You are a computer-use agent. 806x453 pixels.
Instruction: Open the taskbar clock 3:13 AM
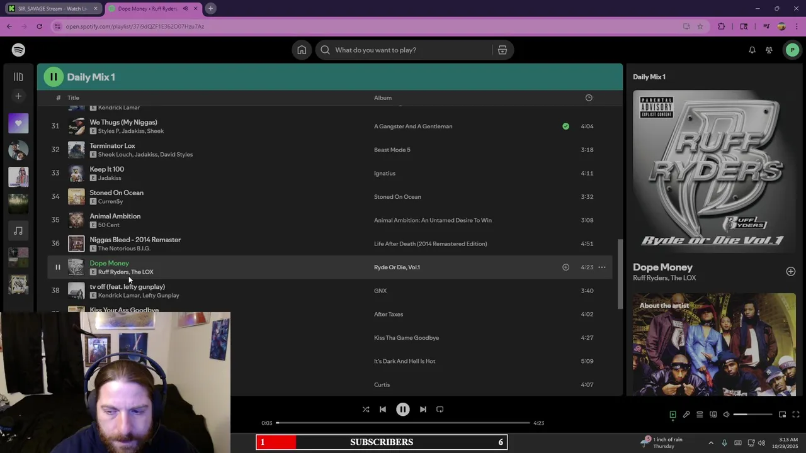coord(786,442)
